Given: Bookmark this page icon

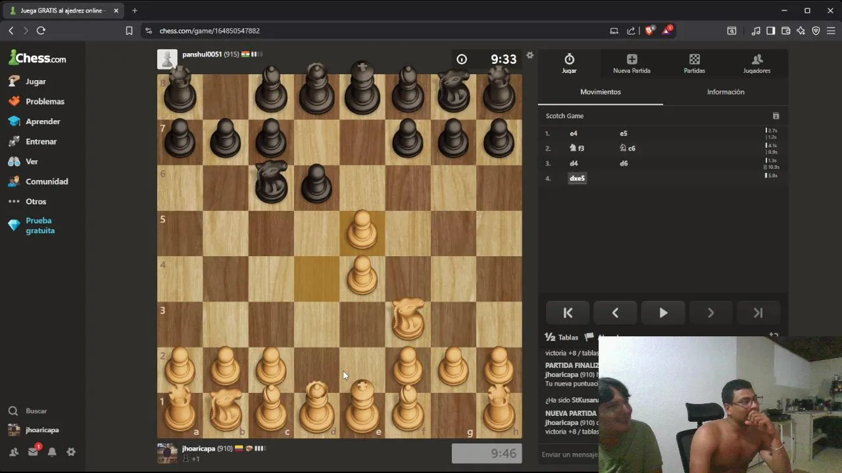Looking at the screenshot, I should click(x=129, y=31).
